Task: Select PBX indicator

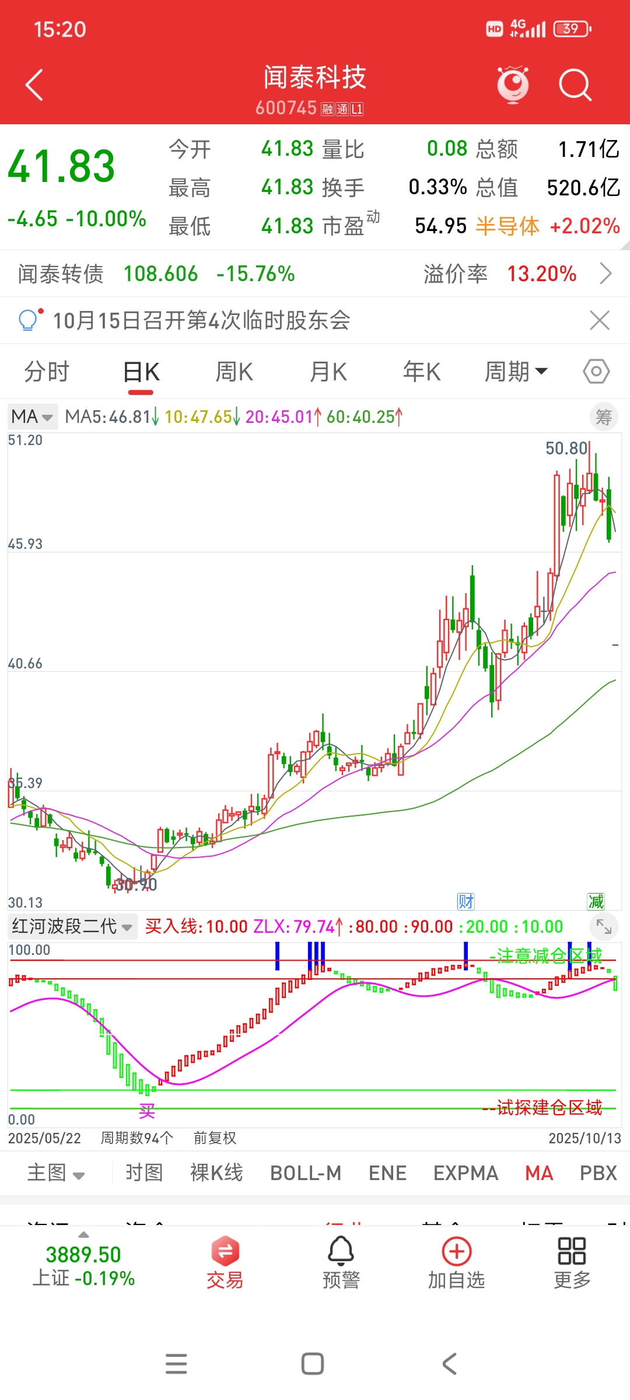Action: [598, 1173]
